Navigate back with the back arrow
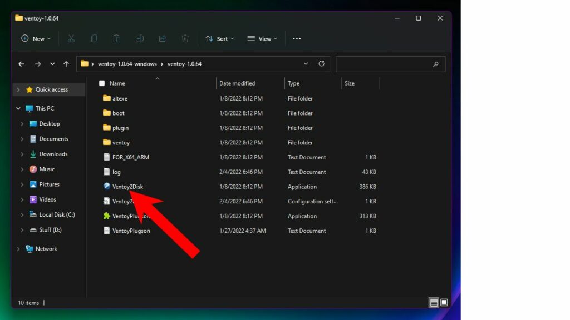Viewport: 570px width, 320px height. pyautogui.click(x=21, y=63)
